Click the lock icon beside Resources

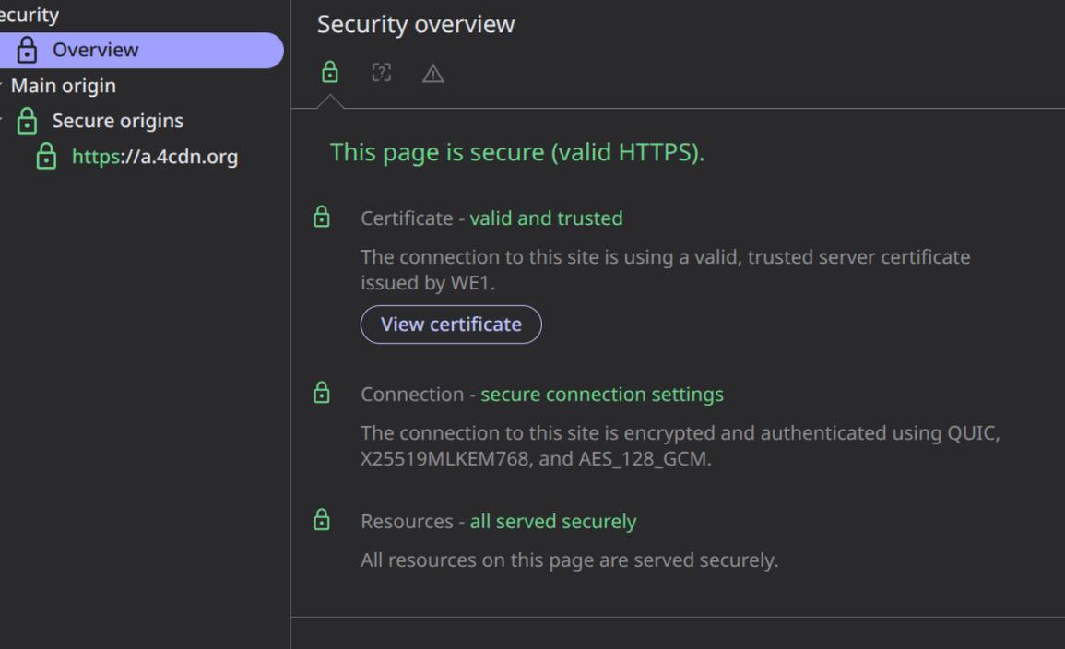click(x=322, y=520)
